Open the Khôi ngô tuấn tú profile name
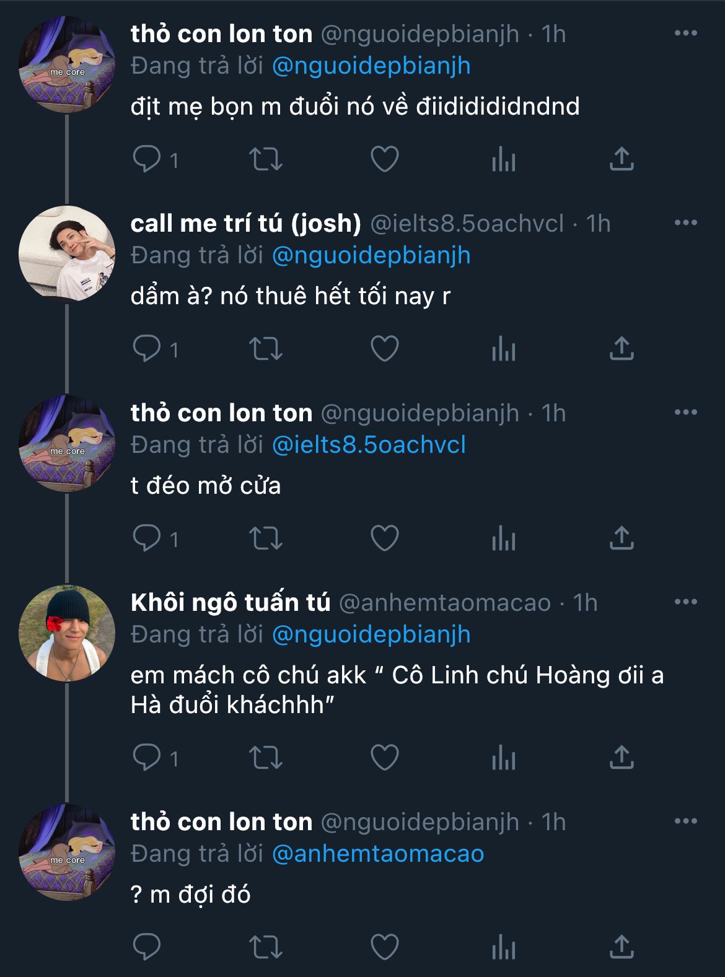This screenshot has width=725, height=977. (x=231, y=602)
